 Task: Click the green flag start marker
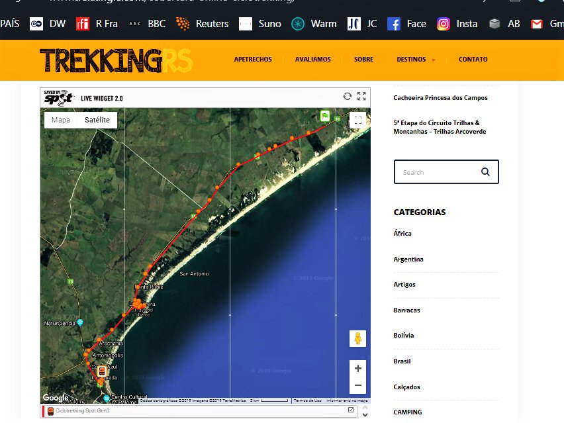(x=325, y=115)
